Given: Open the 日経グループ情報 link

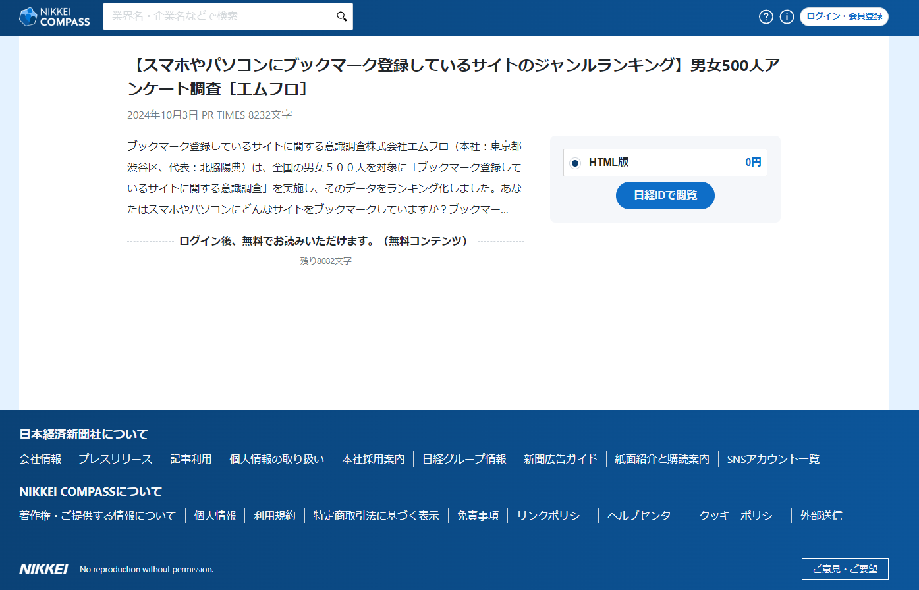Looking at the screenshot, I should pos(464,459).
